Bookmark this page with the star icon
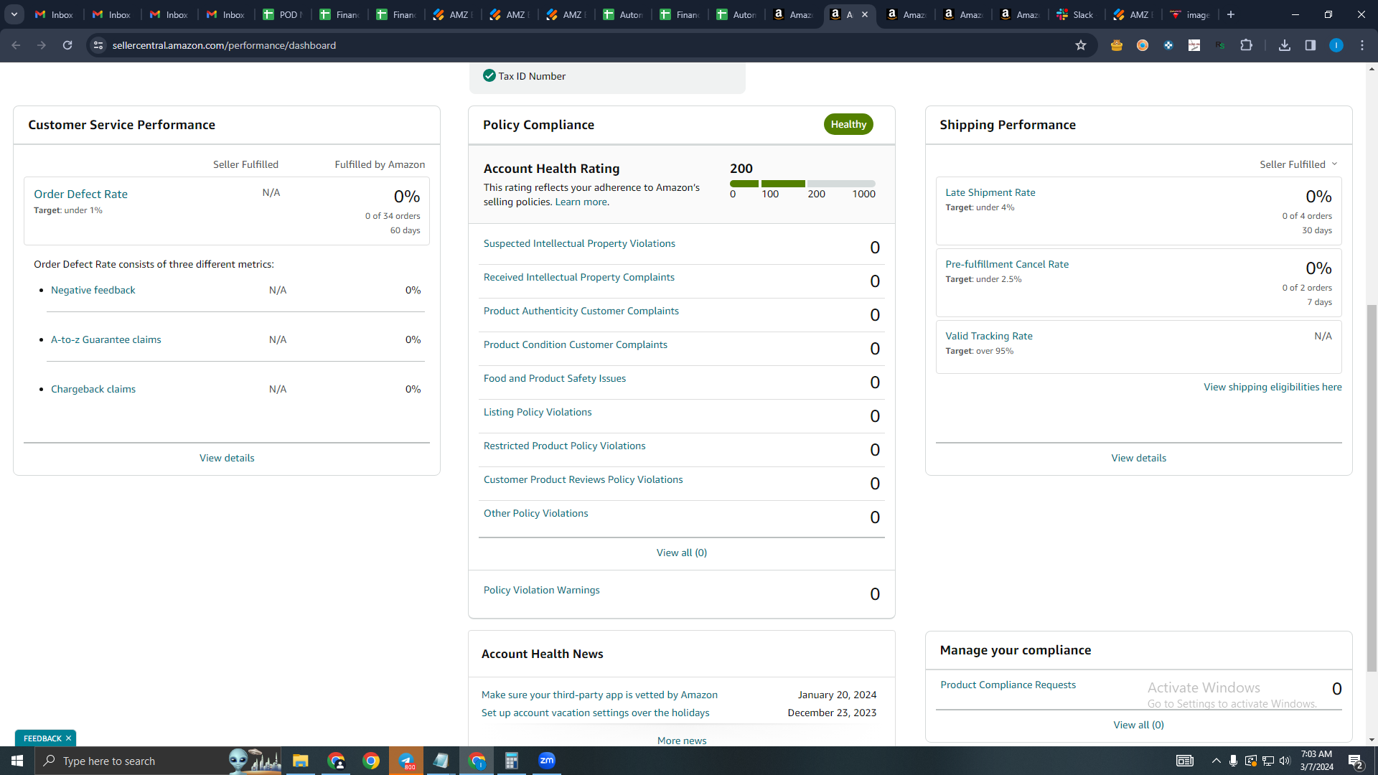Screen dimensions: 1378x775 coord(1081,45)
